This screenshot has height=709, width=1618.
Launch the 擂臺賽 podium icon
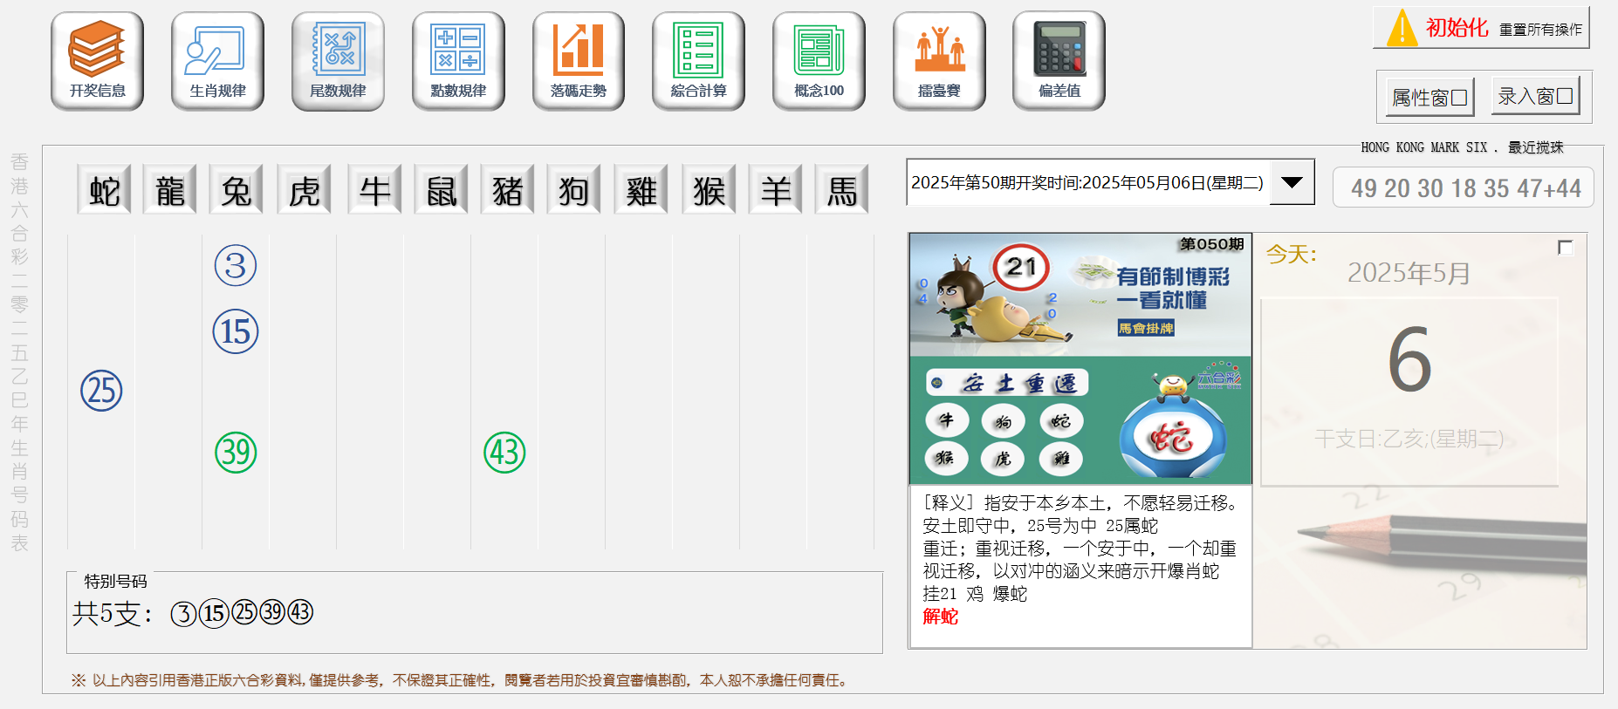(x=939, y=61)
